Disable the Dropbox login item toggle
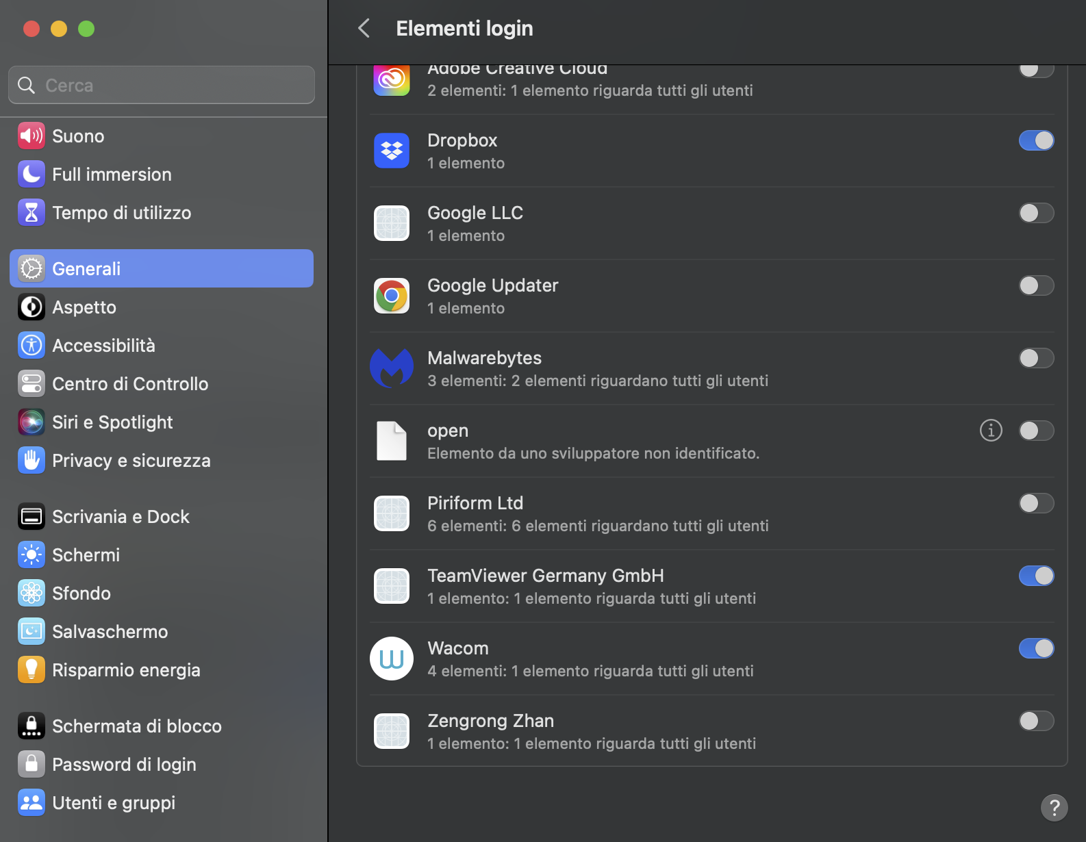Image resolution: width=1086 pixels, height=842 pixels. 1037,140
